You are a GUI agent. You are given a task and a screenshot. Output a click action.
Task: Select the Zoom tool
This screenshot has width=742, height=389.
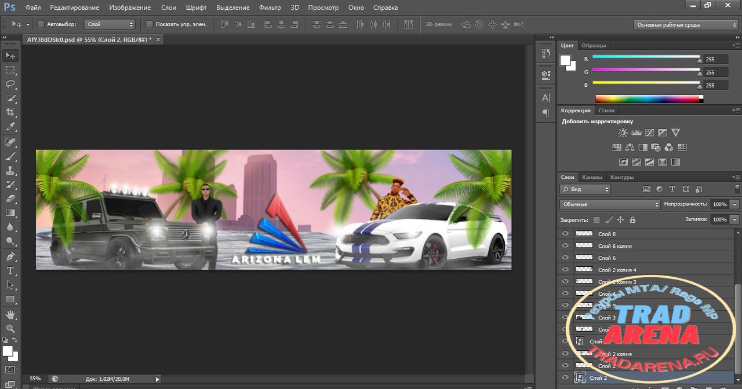coord(10,328)
